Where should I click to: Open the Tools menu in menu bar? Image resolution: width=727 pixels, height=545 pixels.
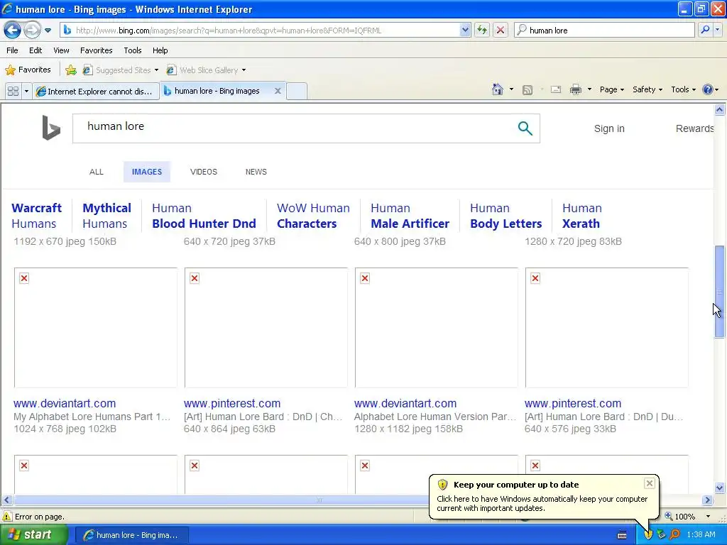point(132,50)
